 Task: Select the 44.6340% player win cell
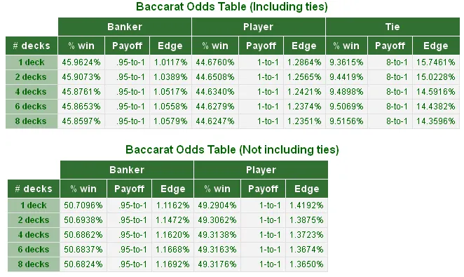click(x=215, y=92)
